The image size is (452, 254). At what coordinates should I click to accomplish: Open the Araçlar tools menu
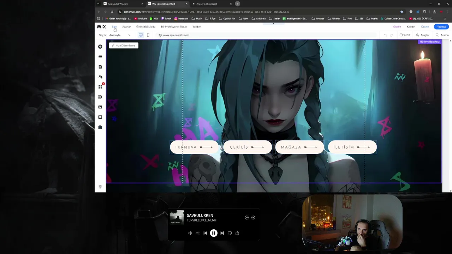click(423, 35)
